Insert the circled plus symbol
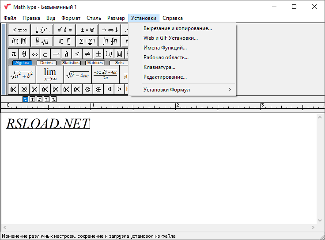Viewport: 325px width, 240px height. pyautogui.click(x=98, y=89)
